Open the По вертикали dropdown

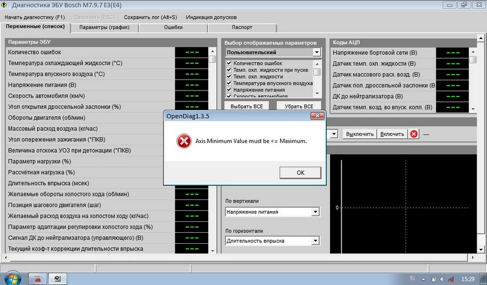315,212
